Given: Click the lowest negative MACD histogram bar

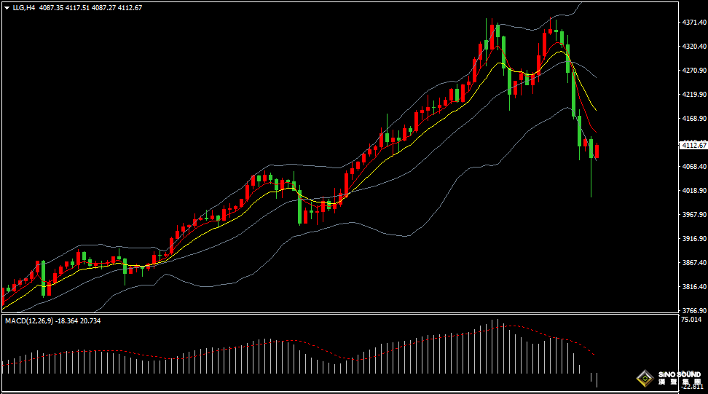Looking at the screenshot, I should click(x=597, y=379).
